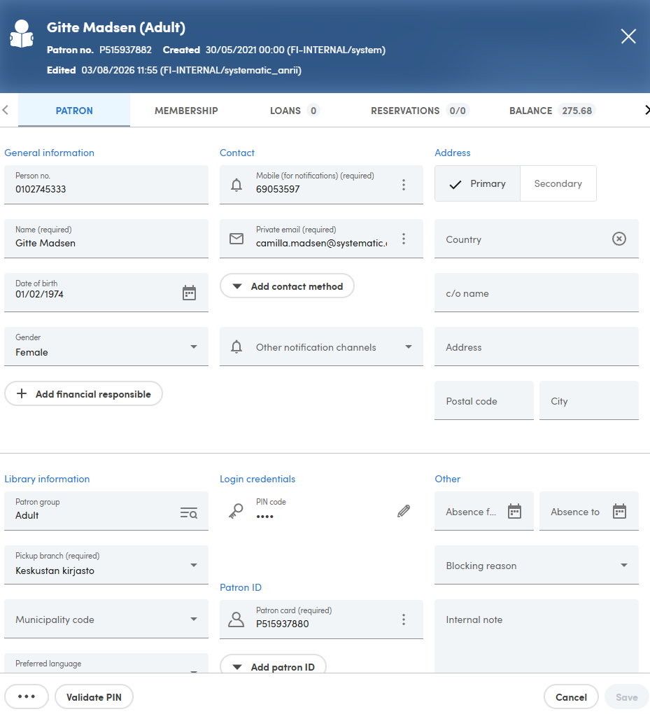
Task: Click the Mobile number 69053597 field
Action: [321, 184]
